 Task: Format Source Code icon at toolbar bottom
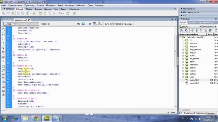pyautogui.click(x=3, y=95)
